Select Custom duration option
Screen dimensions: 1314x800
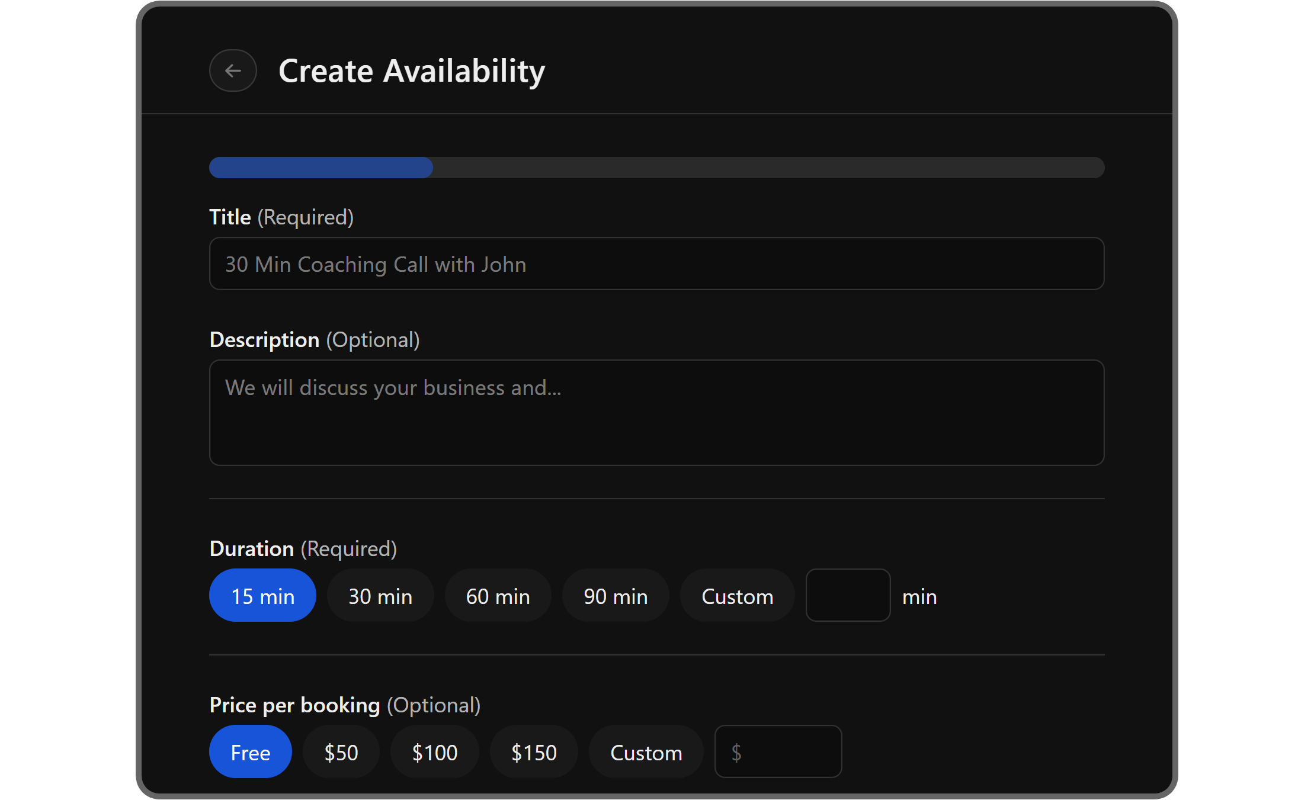pyautogui.click(x=737, y=596)
